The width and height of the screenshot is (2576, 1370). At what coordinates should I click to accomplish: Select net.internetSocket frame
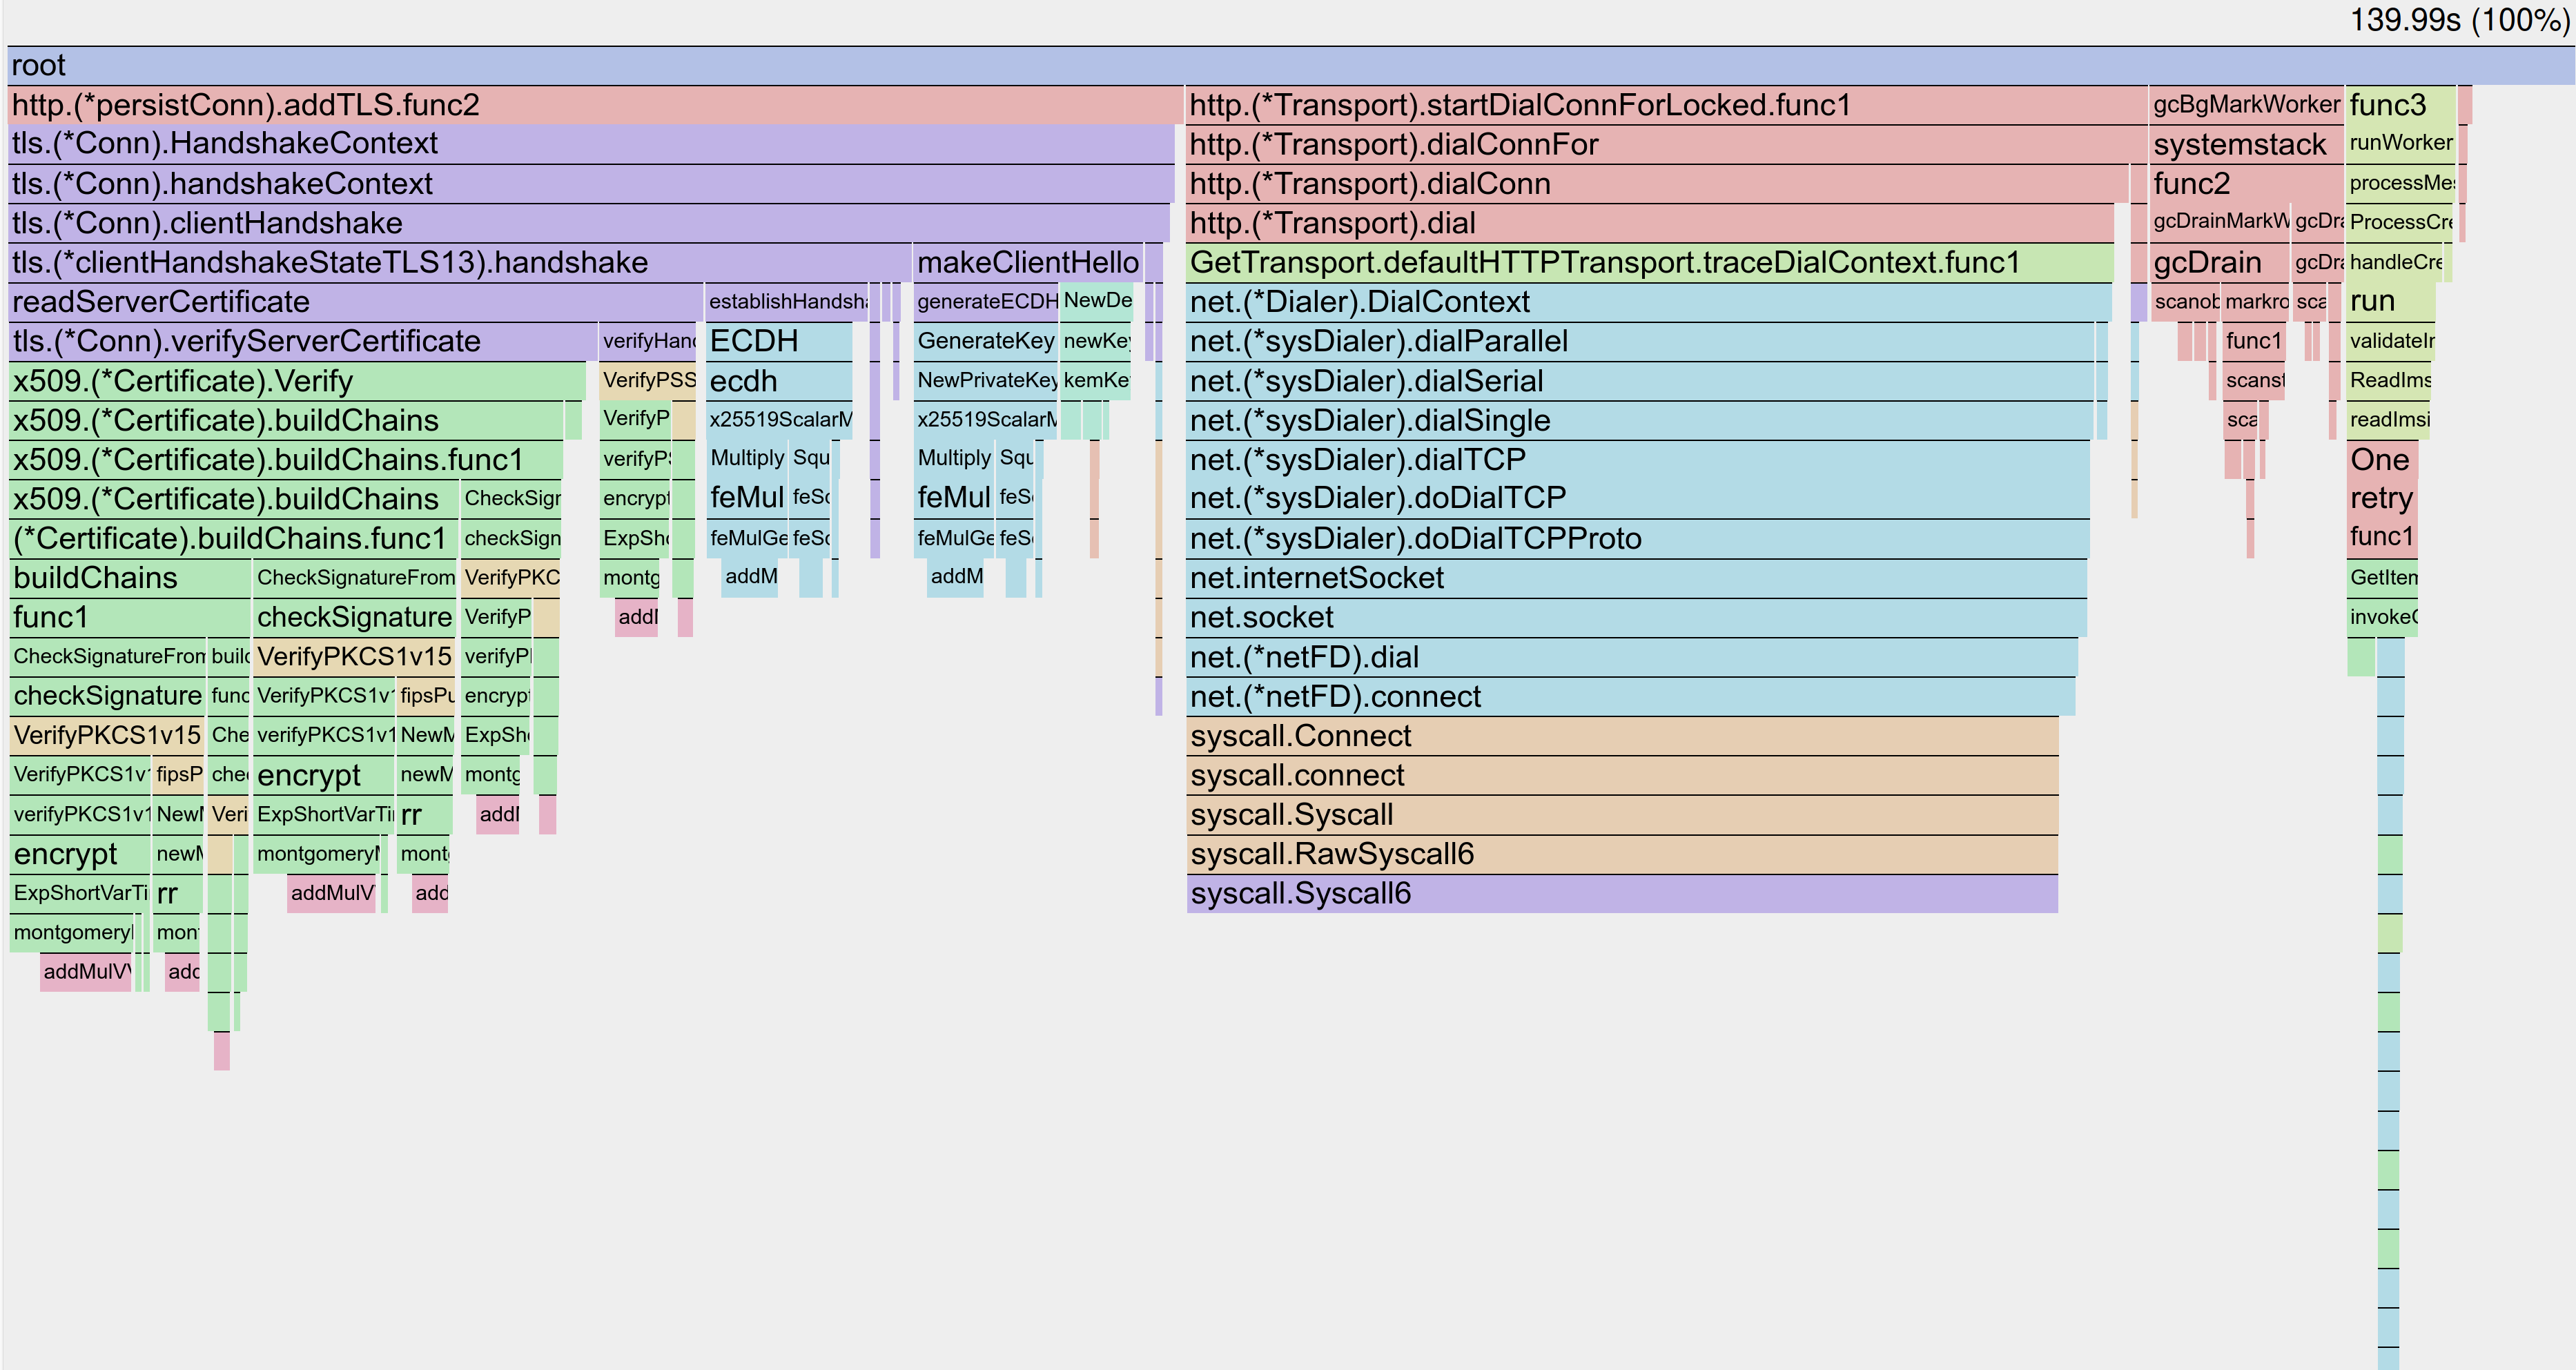coord(1637,578)
